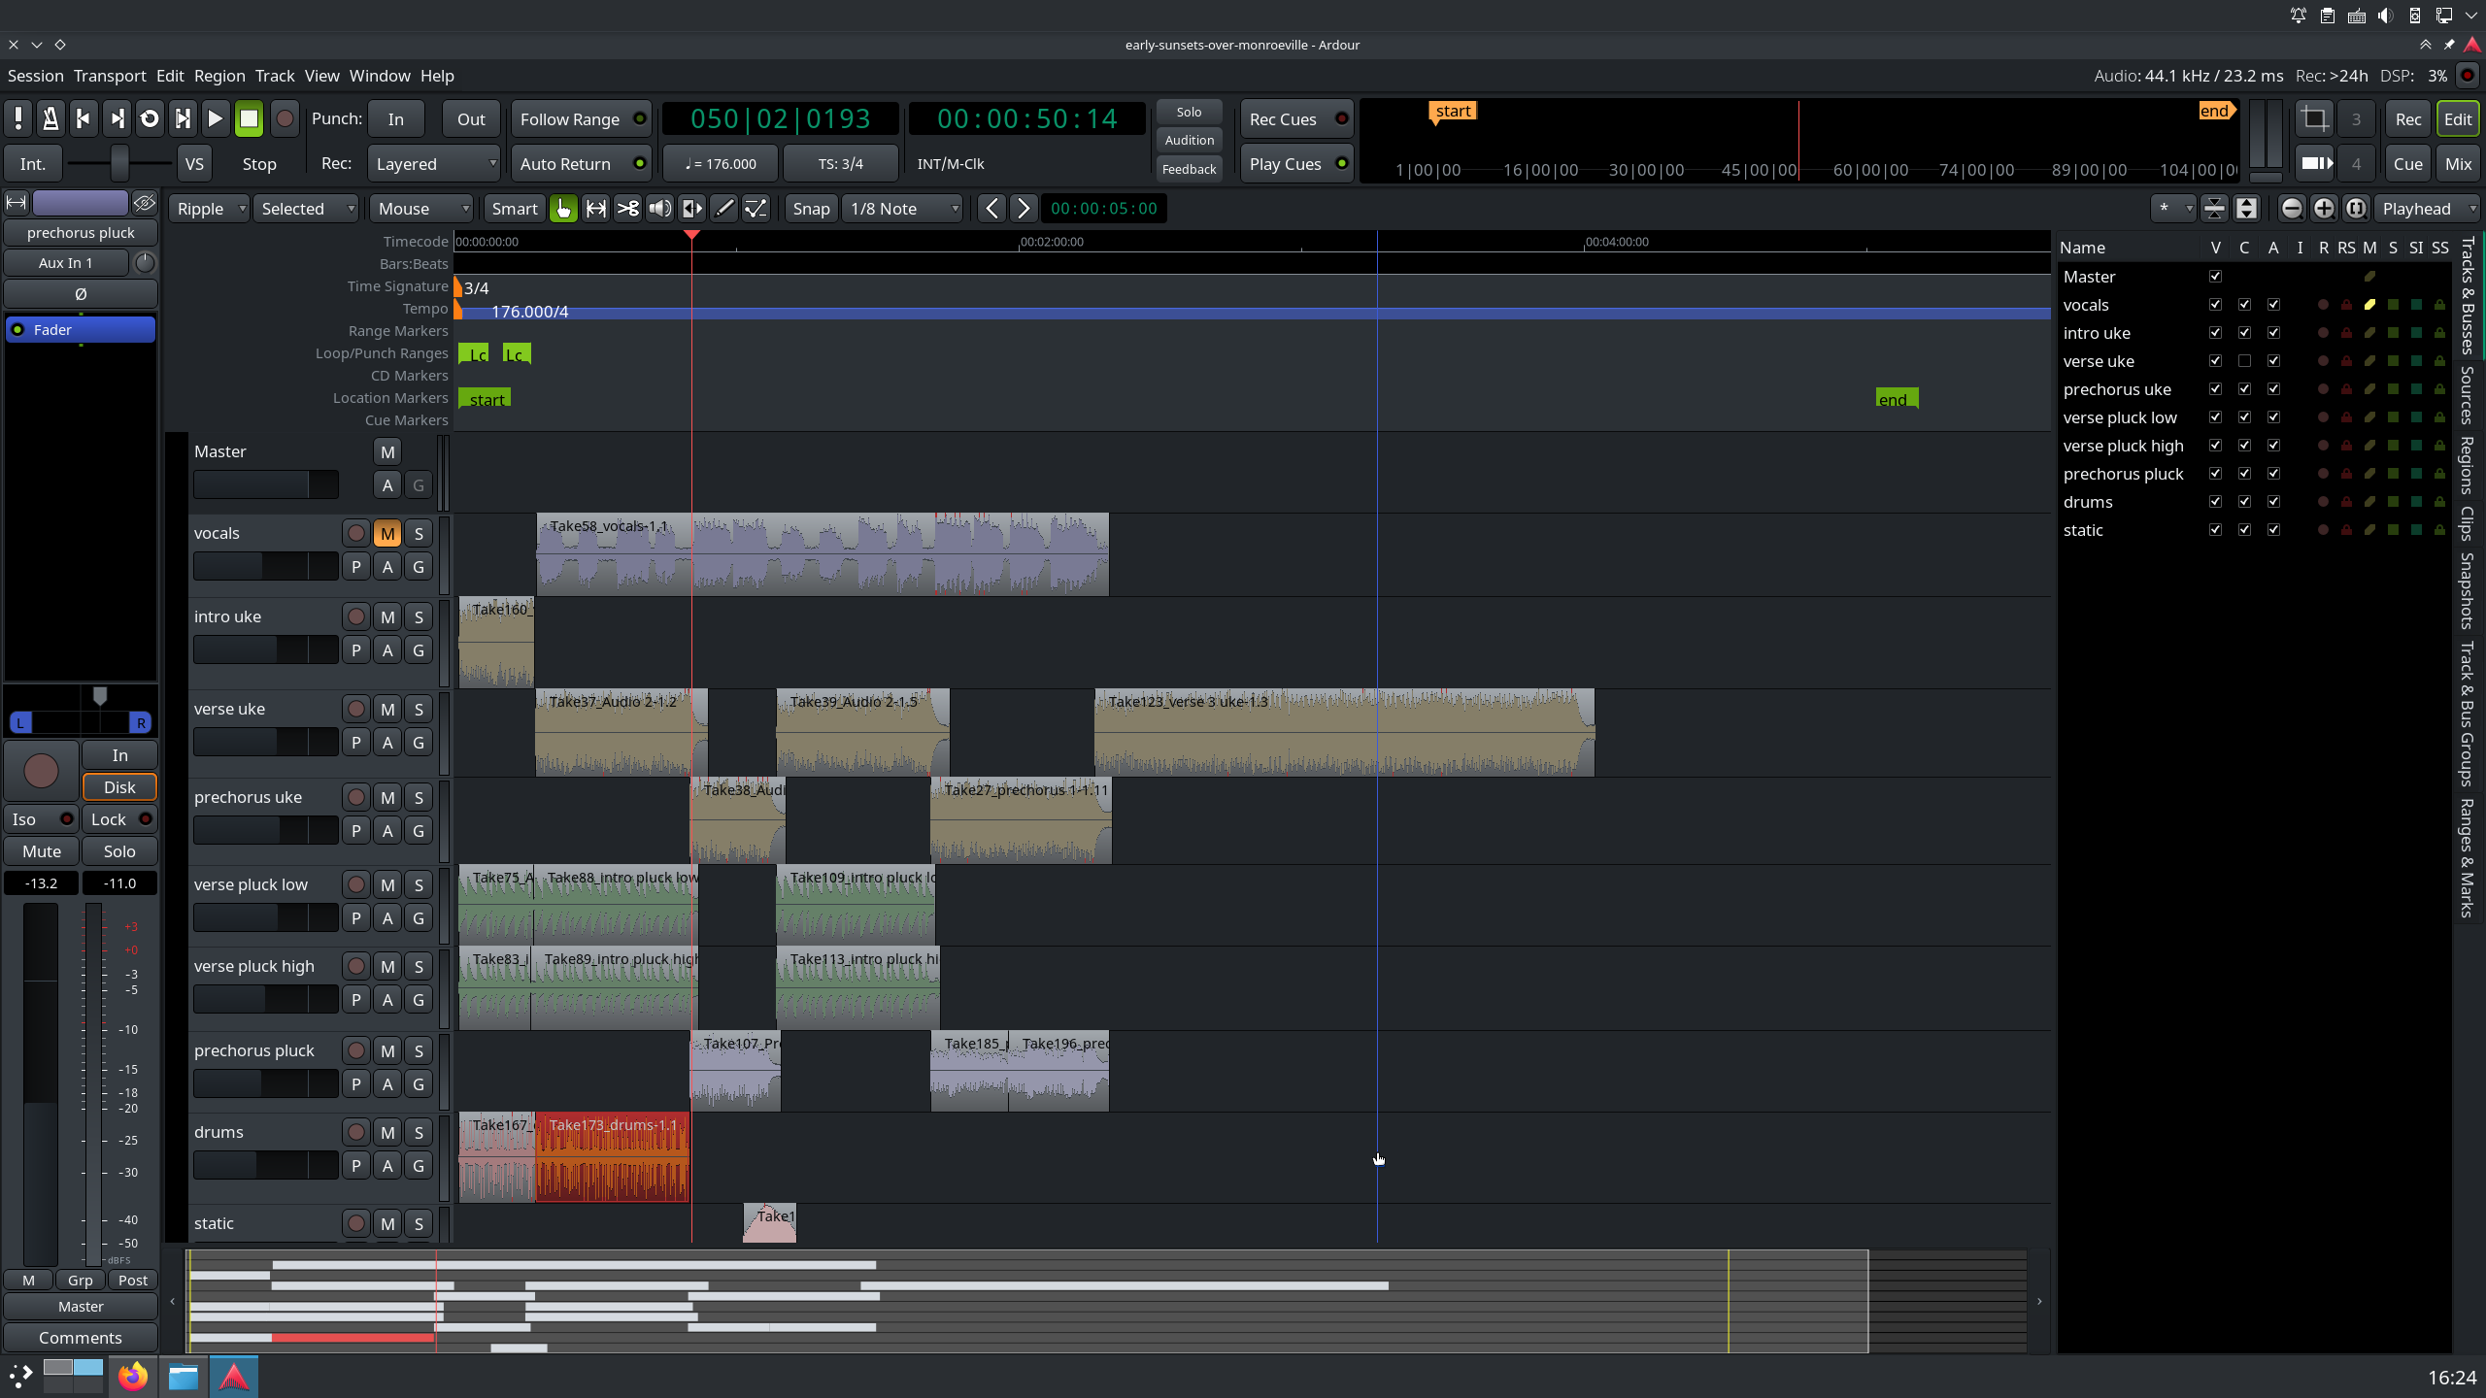Viewport: 2486px width, 1398px height.
Task: Enable the Snap to grid icon
Action: point(811,209)
